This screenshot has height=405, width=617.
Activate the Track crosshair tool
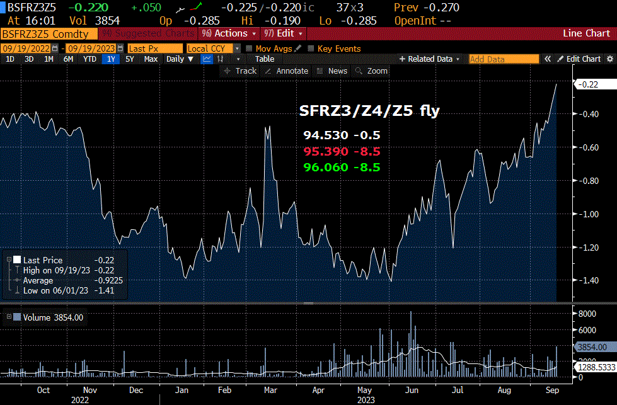239,71
